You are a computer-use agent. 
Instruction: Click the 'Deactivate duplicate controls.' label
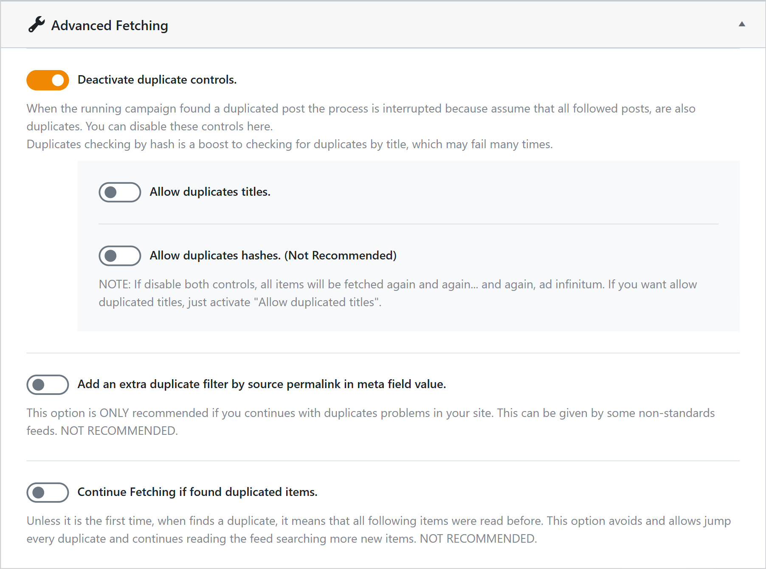coord(157,80)
